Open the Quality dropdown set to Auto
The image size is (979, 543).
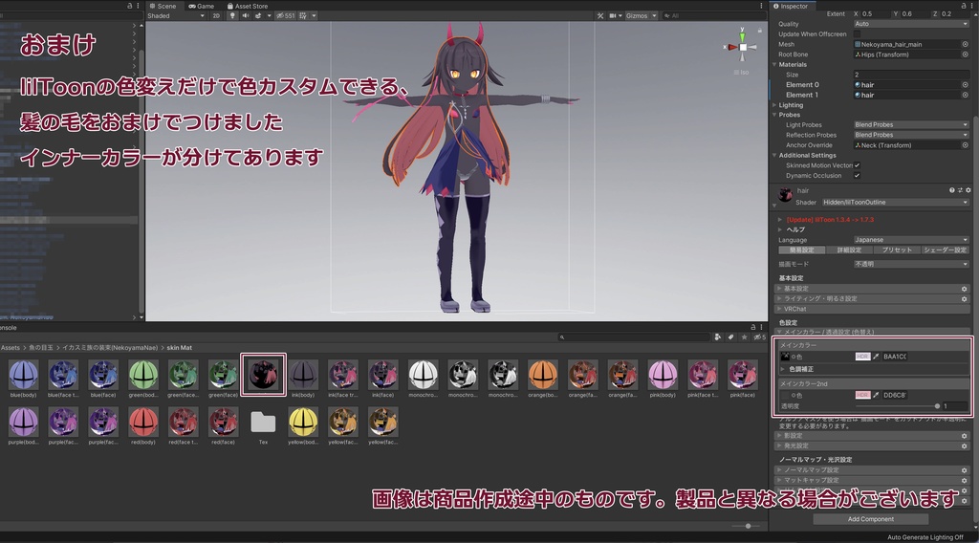911,24
